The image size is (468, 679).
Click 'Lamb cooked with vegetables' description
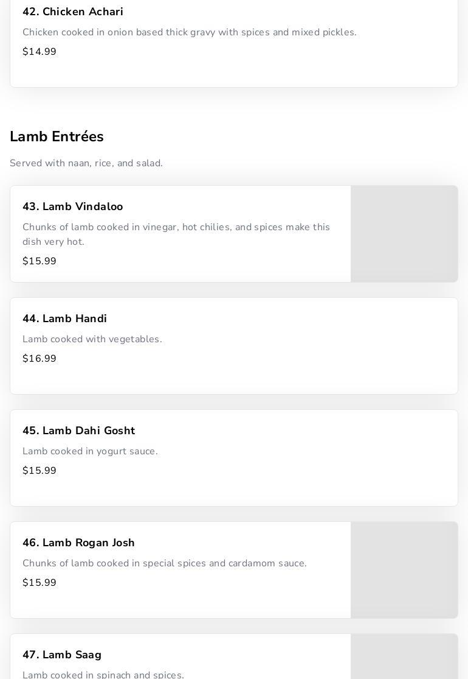[x=92, y=339]
